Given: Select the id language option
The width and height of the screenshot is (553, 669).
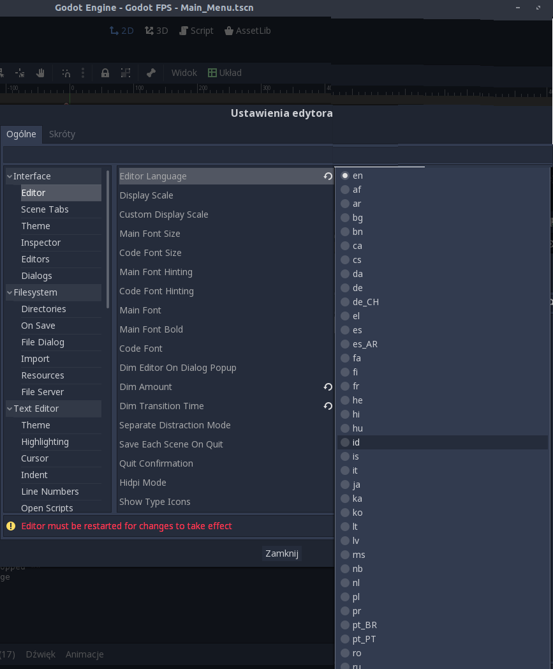Looking at the screenshot, I should pyautogui.click(x=443, y=442).
